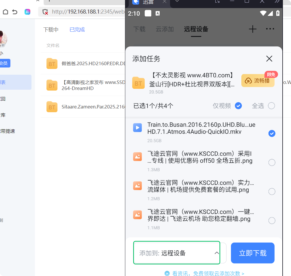Click the 立即下载 button
291x276 pixels.
tap(253, 253)
